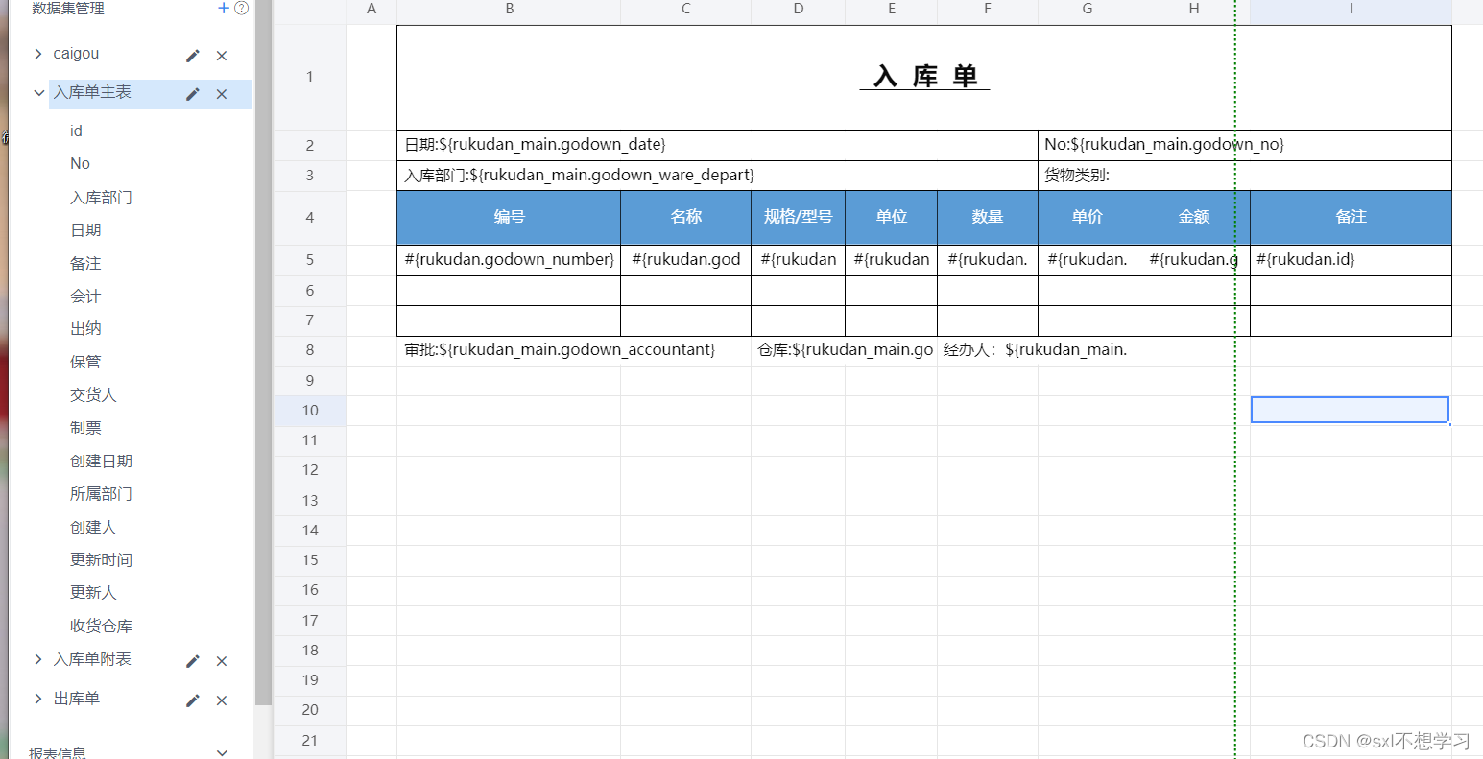Click the 经办人 cell in row 8
Screen dimensions: 1483x759
(x=1037, y=350)
